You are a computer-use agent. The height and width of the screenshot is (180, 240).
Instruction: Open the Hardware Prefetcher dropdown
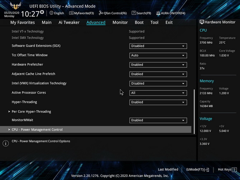pyautogui.click(x=158, y=65)
